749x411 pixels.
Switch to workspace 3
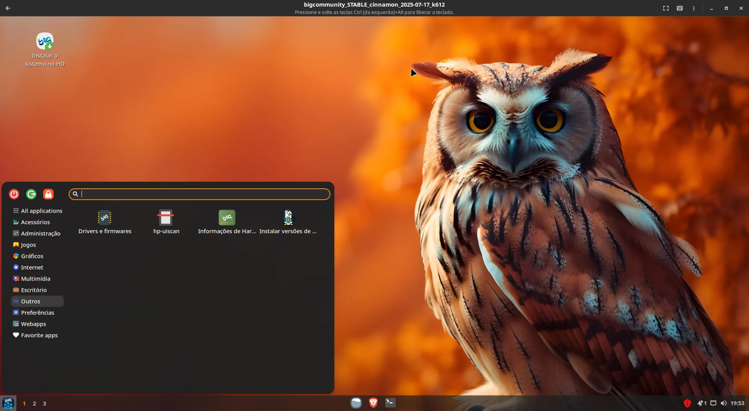tap(44, 404)
